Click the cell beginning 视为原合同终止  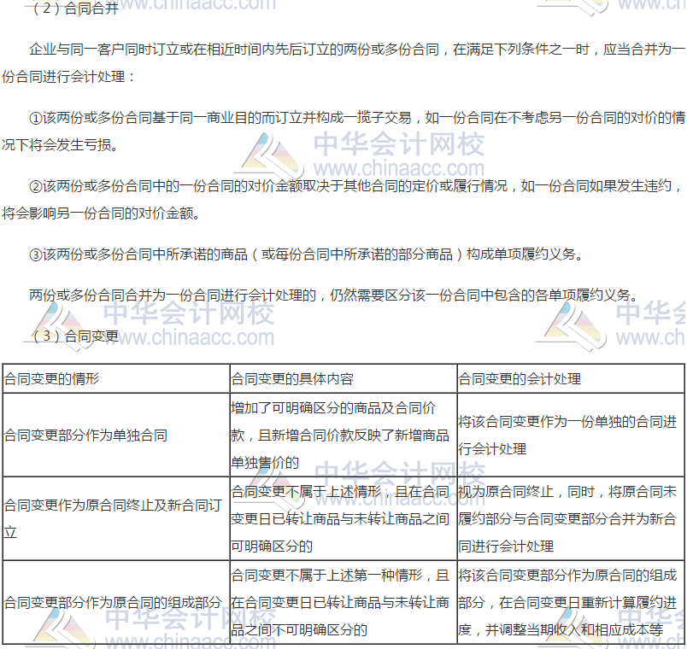point(568,518)
